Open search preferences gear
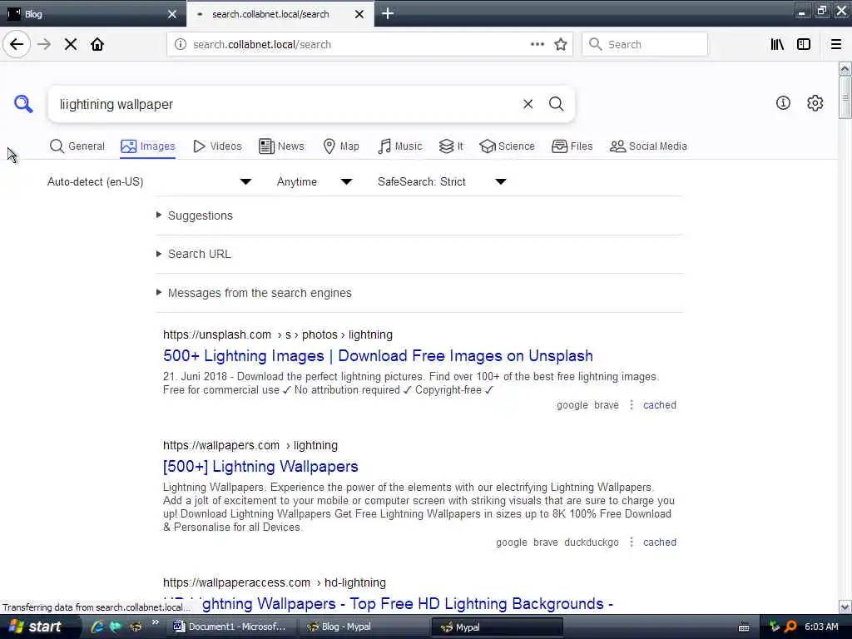The height and width of the screenshot is (639, 852). tap(815, 102)
